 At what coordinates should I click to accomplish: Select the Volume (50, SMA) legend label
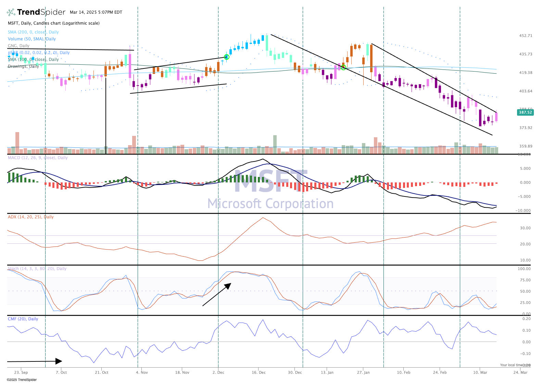point(32,39)
